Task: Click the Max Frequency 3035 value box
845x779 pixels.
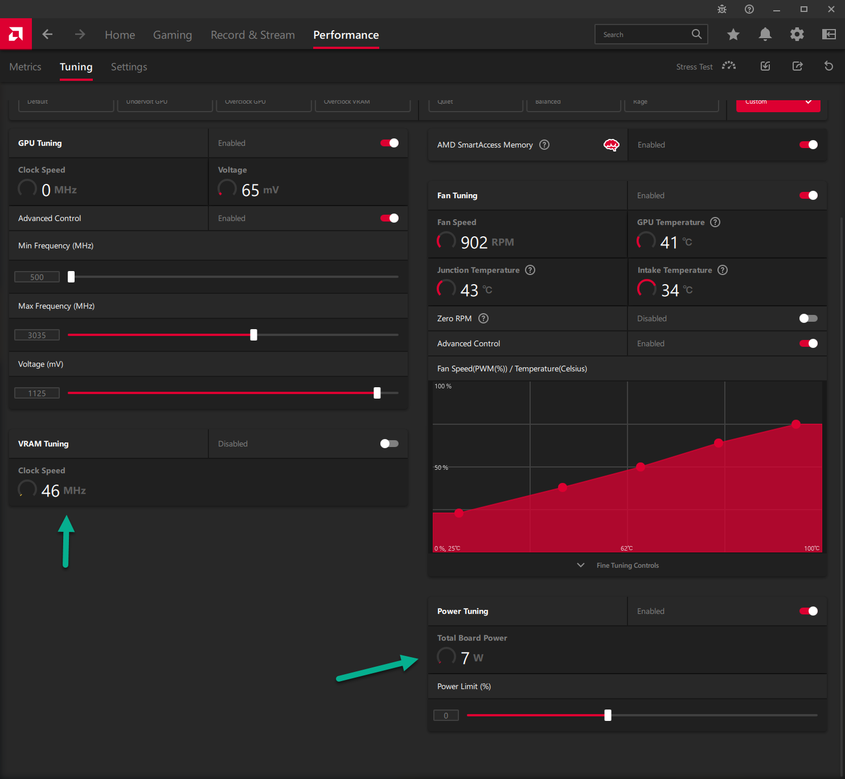Action: [37, 335]
